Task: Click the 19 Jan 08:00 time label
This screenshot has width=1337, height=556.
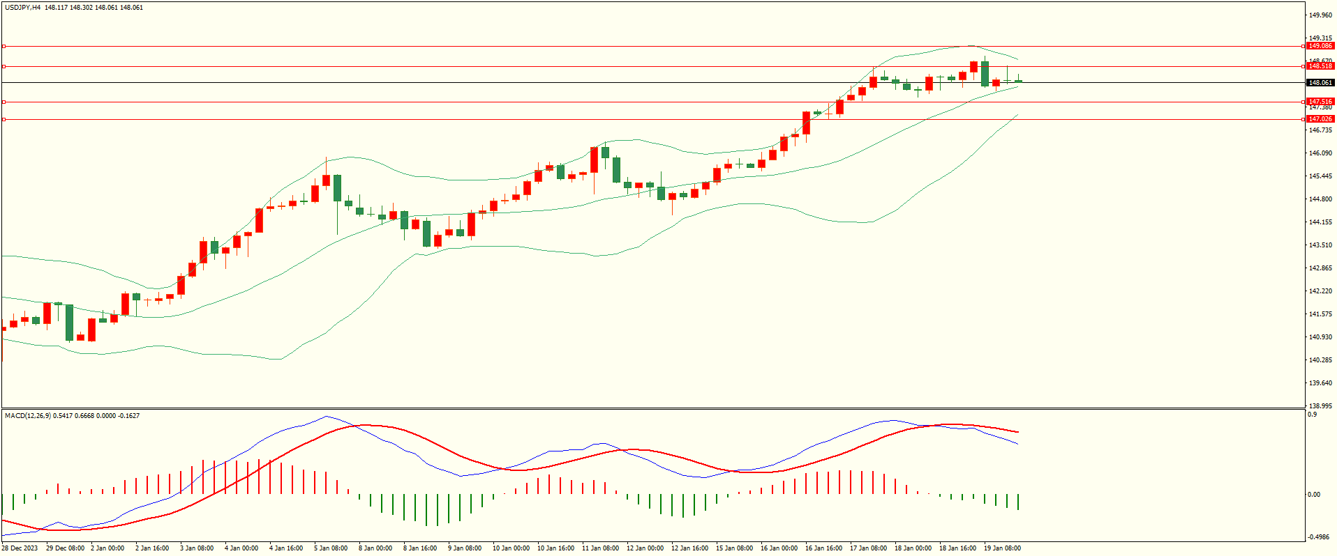Action: click(1002, 548)
